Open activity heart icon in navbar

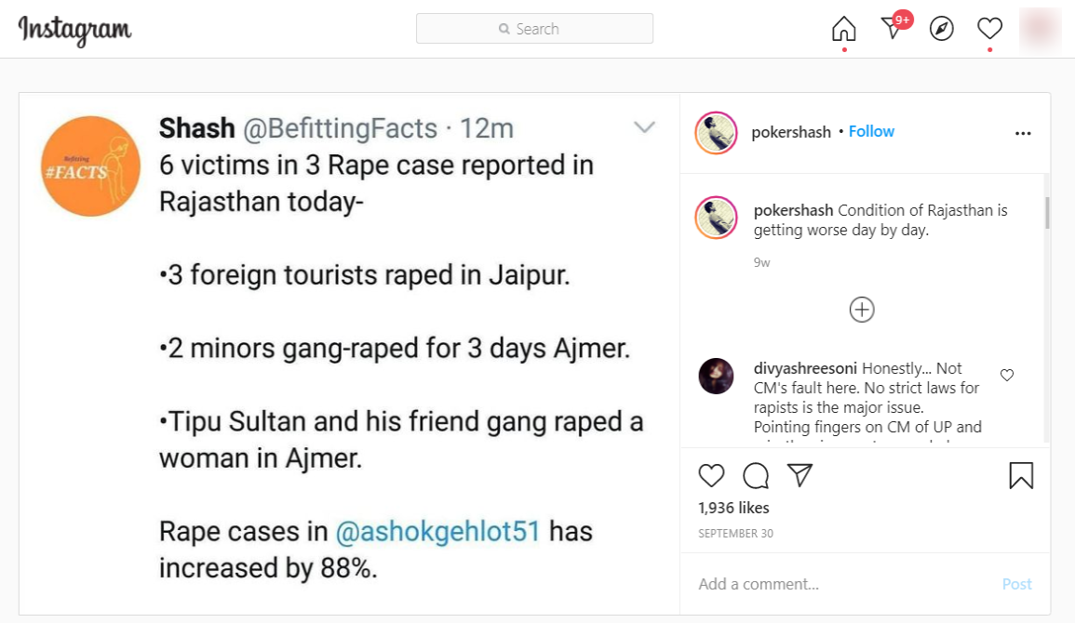989,29
